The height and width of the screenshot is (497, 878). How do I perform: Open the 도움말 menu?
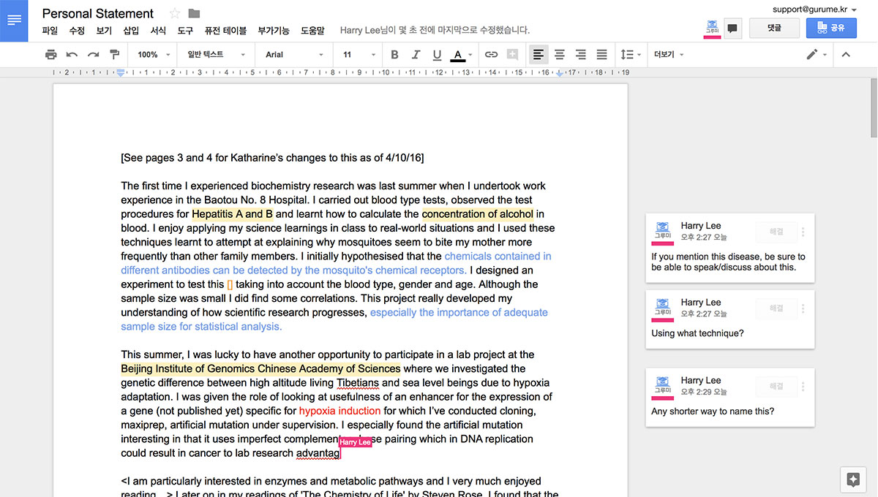pyautogui.click(x=312, y=31)
